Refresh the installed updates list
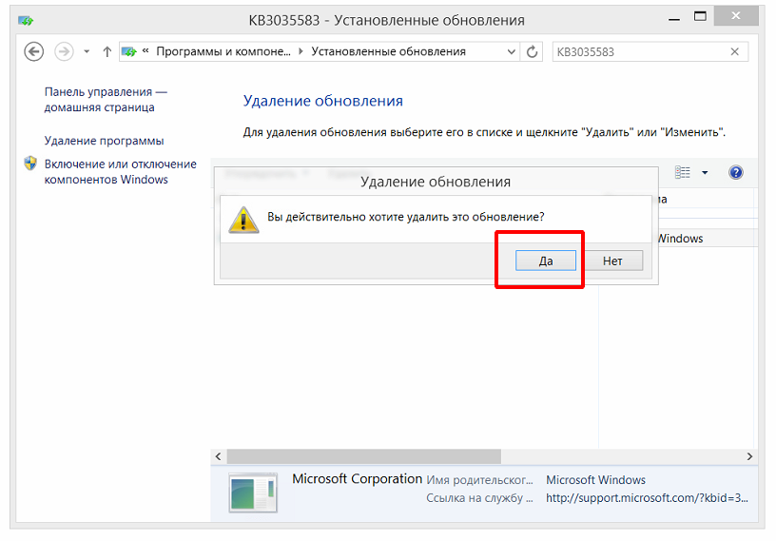776x541 pixels. point(533,51)
